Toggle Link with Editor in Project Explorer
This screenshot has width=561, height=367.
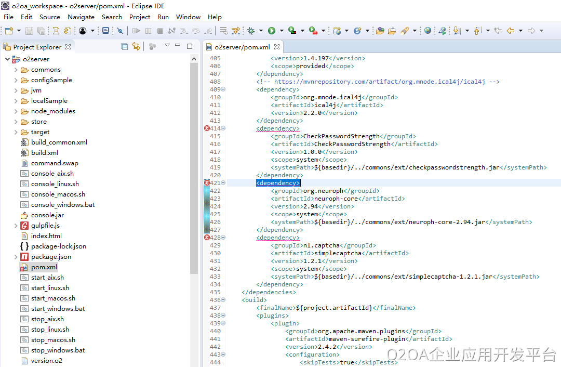[x=136, y=47]
